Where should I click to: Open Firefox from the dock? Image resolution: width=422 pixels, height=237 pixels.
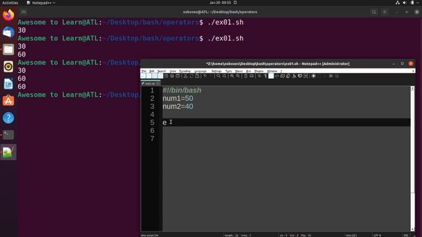point(9,14)
